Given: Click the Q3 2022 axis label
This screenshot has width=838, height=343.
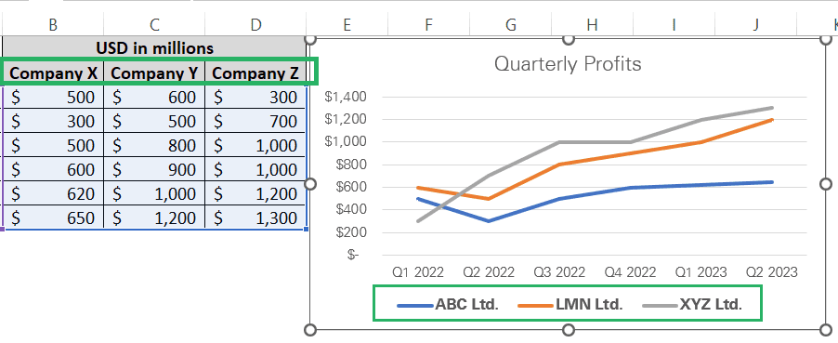Looking at the screenshot, I should coord(559,272).
